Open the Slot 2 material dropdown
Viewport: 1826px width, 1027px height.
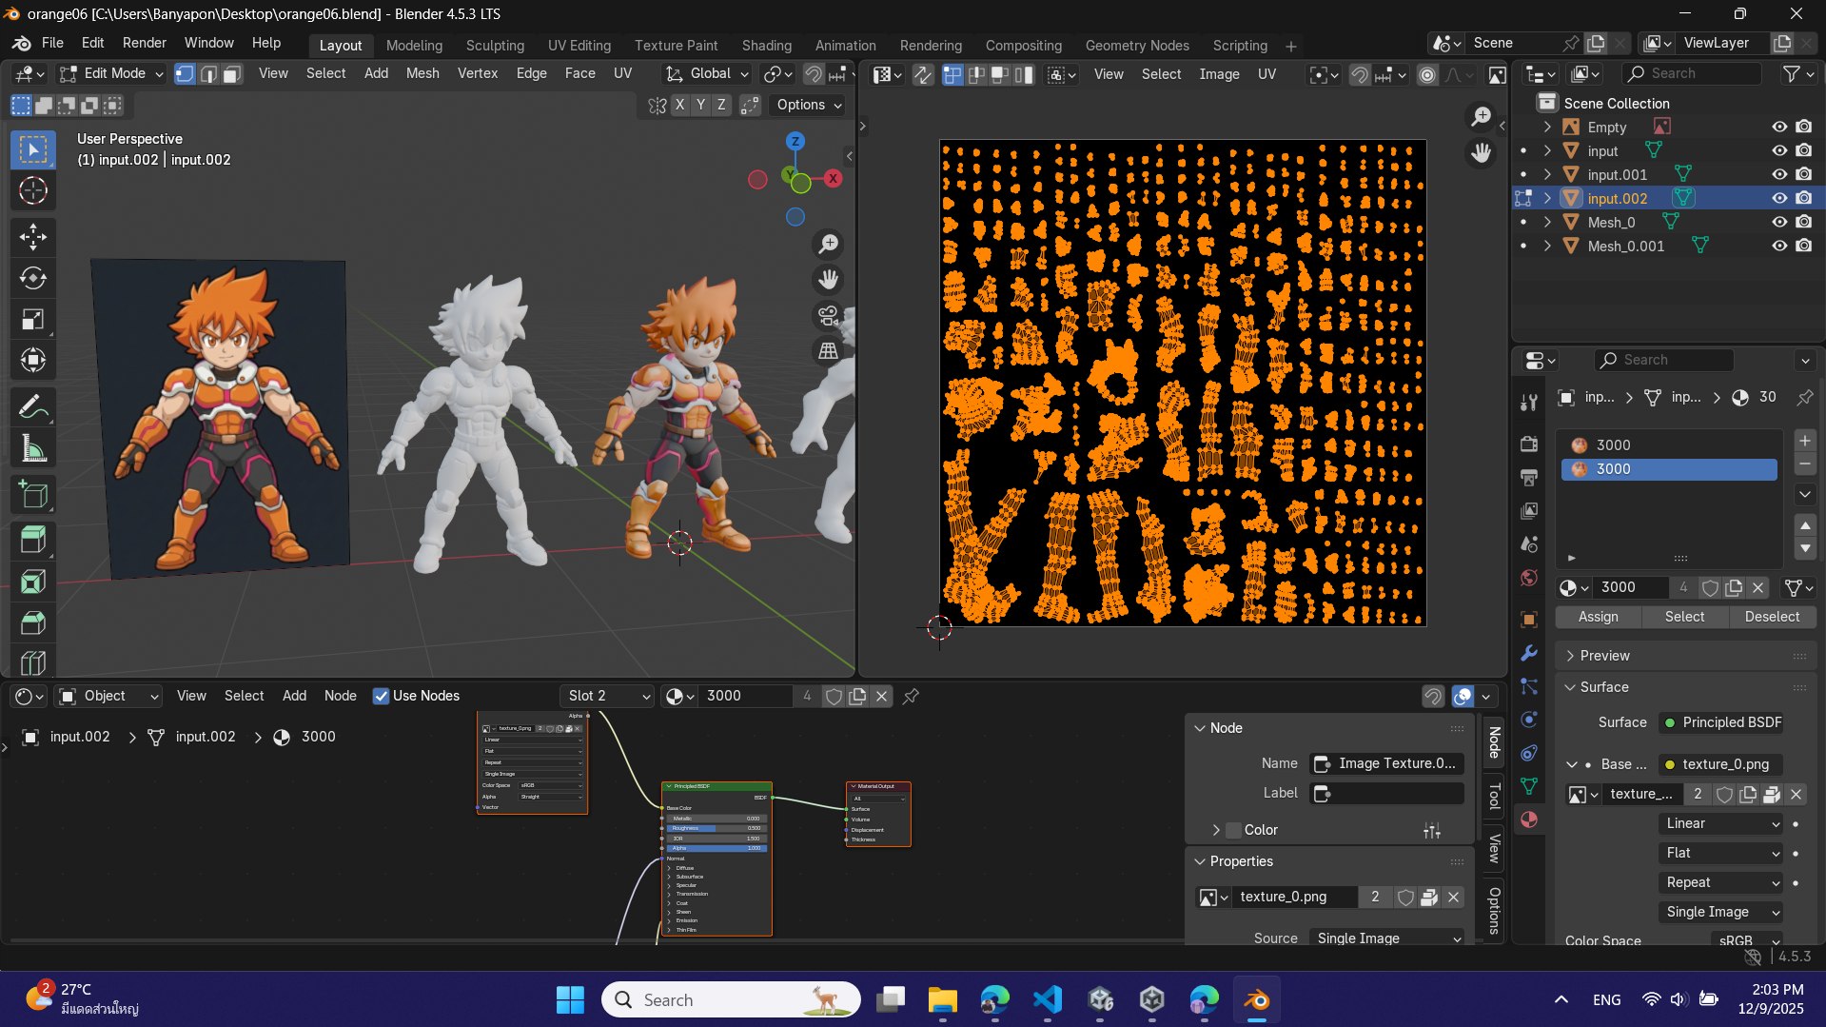coord(607,696)
